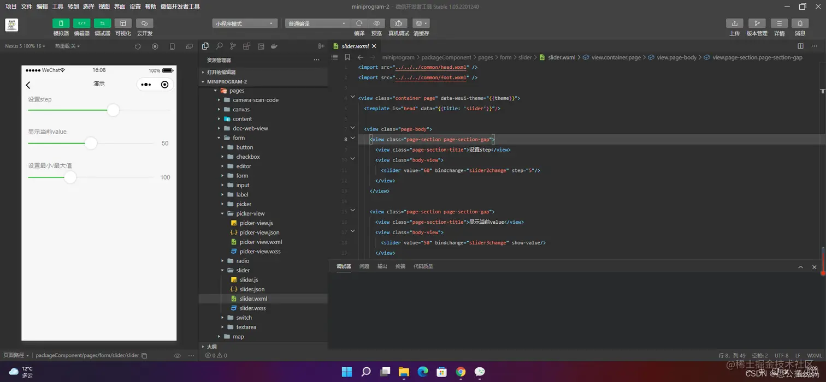Switch to the 输出 output tab
826x382 pixels.
[x=382, y=266]
